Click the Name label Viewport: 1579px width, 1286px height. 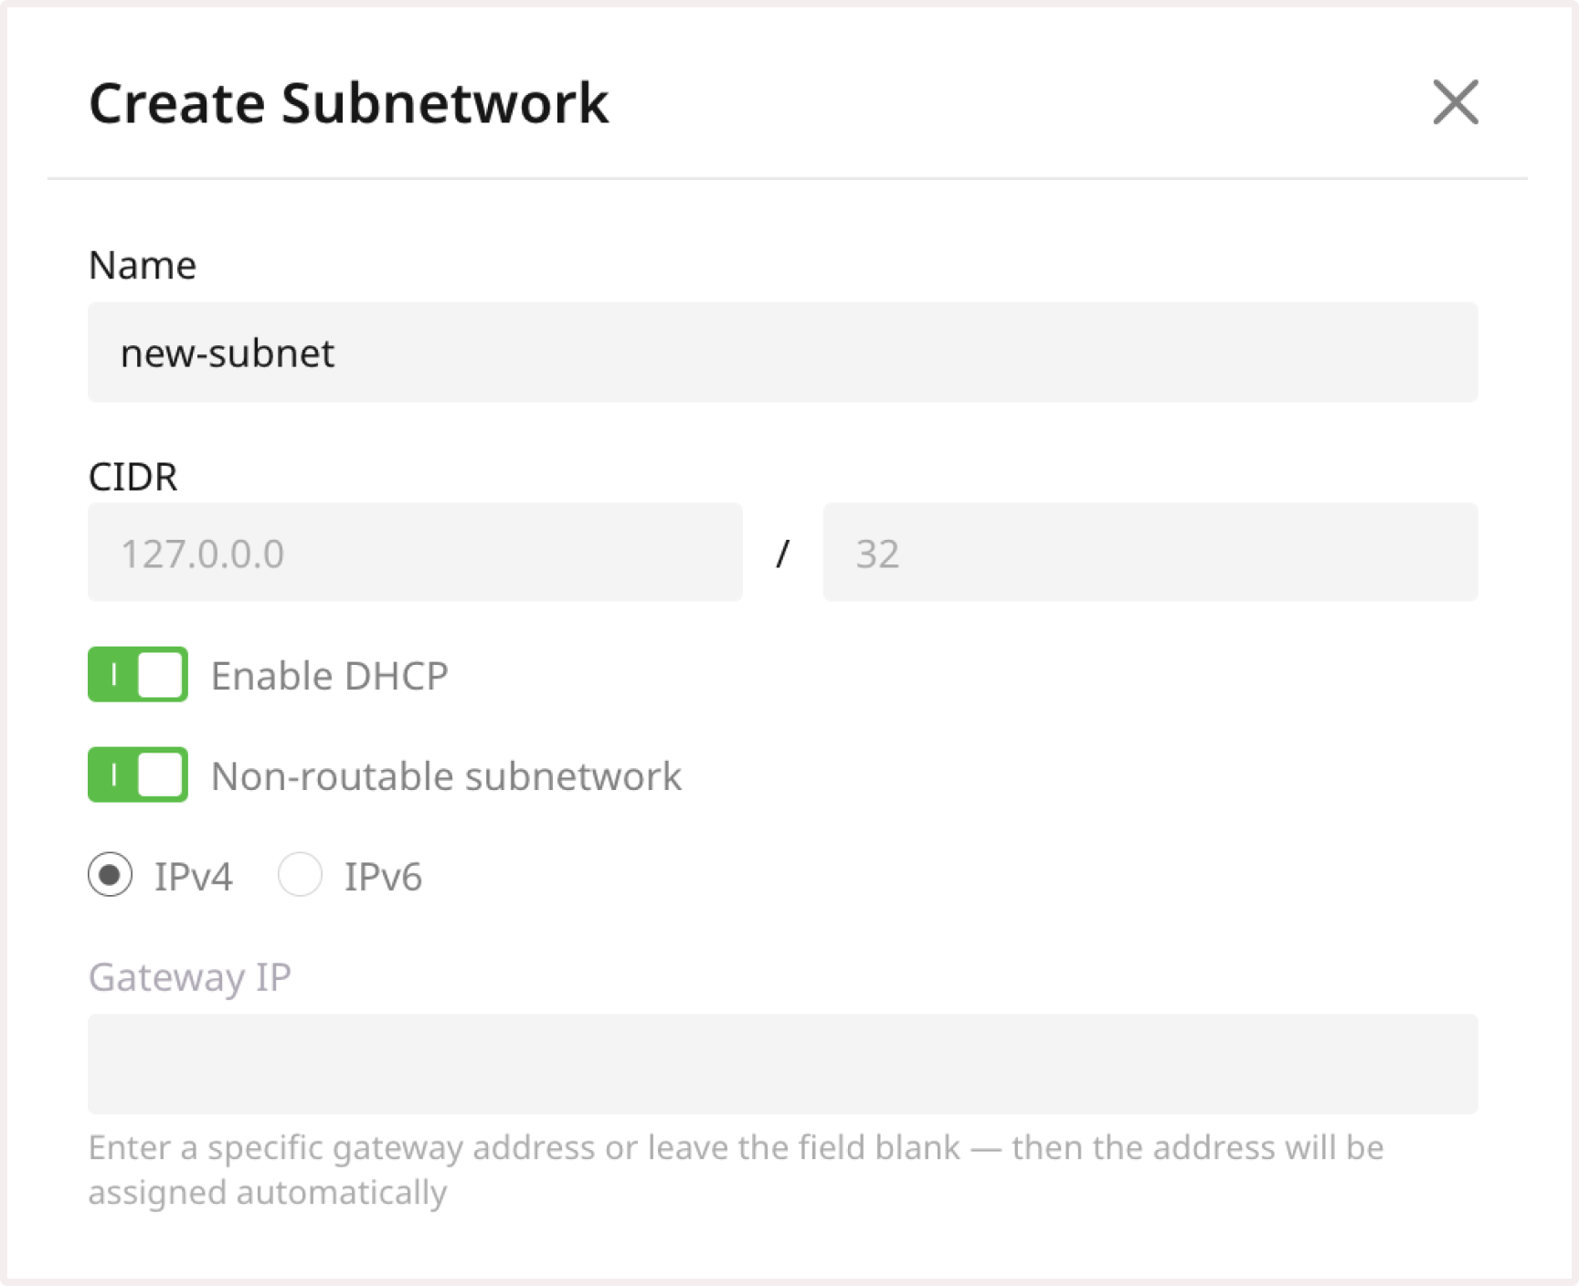click(x=142, y=265)
